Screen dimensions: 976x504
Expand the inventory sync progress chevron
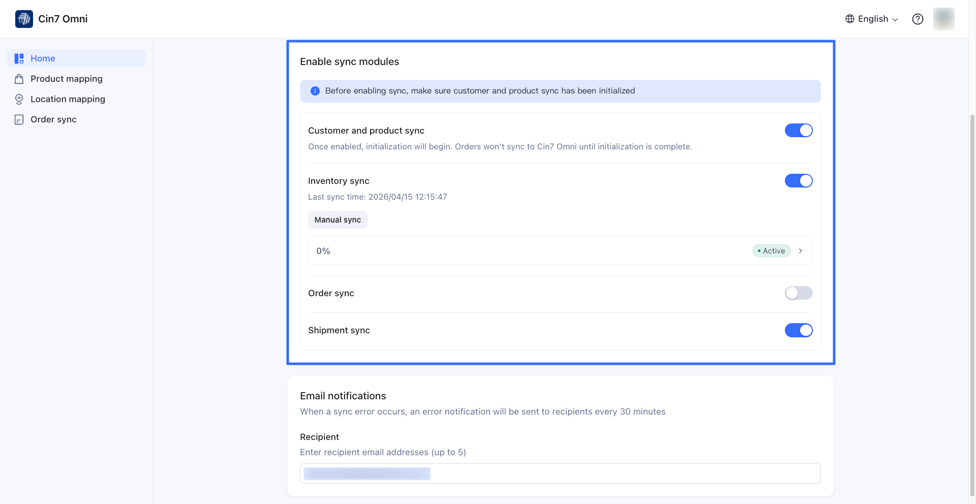[801, 251]
